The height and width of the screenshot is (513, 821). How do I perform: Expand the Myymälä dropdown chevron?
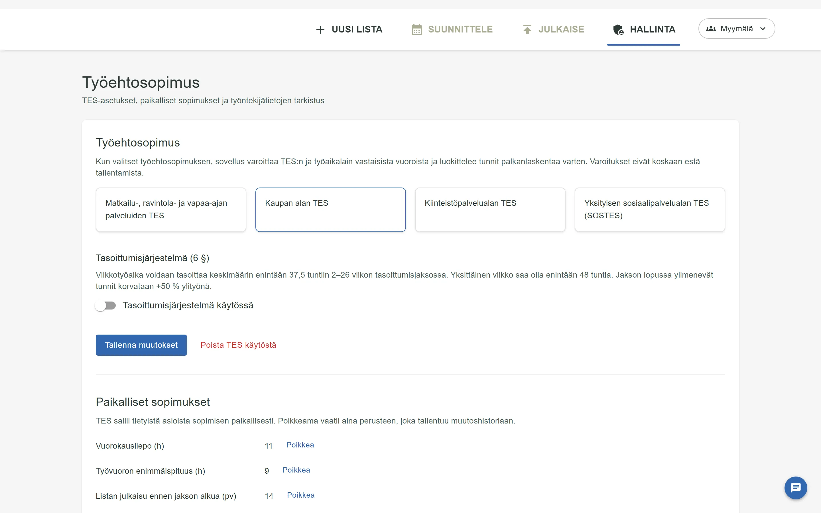(x=763, y=29)
